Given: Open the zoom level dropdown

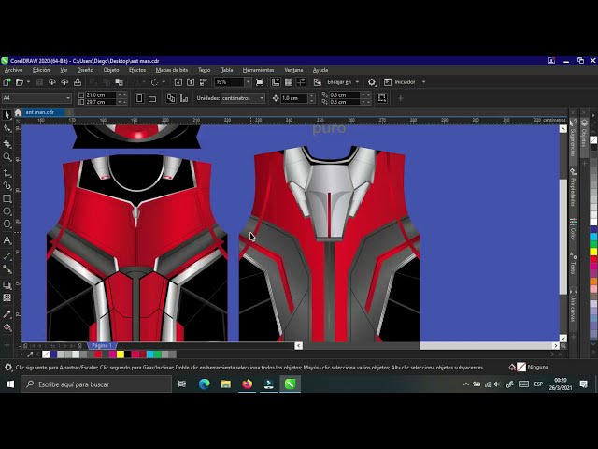Looking at the screenshot, I should click(x=248, y=82).
